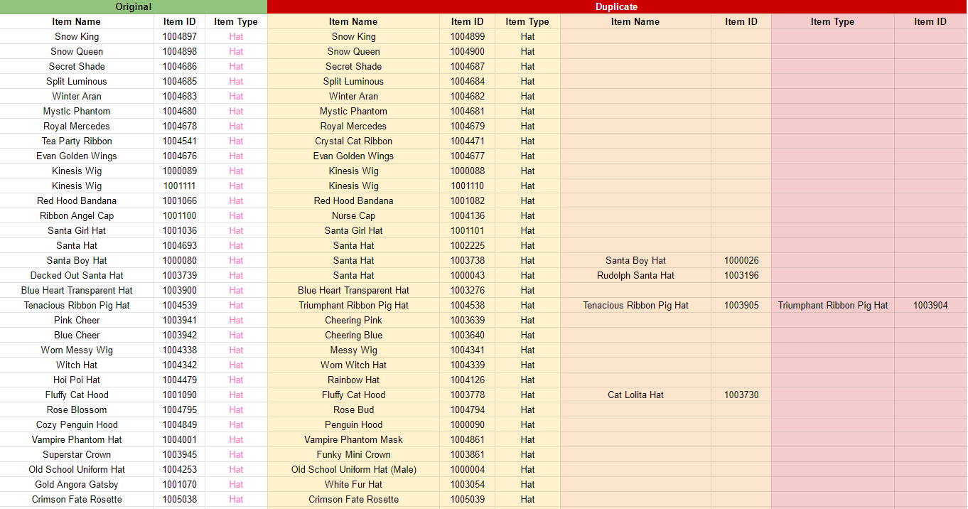Click Item ID 1000090

(467, 424)
